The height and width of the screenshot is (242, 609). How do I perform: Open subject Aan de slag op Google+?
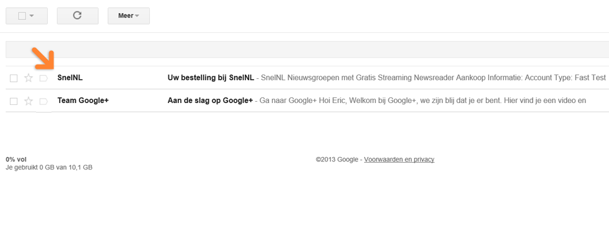(x=210, y=101)
